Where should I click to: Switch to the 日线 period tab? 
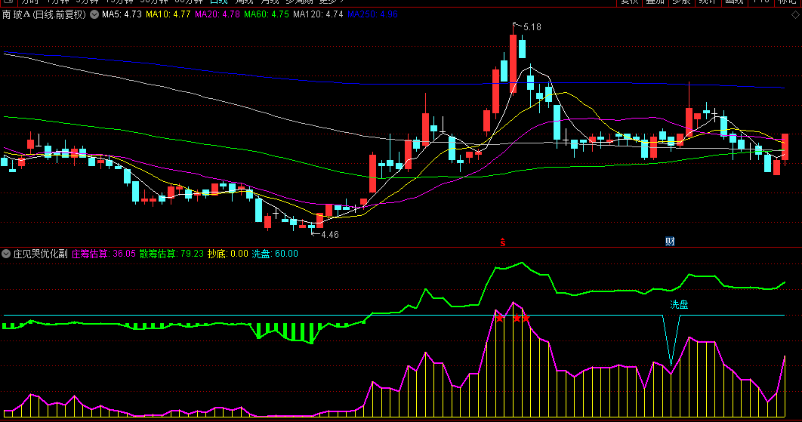pyautogui.click(x=218, y=2)
